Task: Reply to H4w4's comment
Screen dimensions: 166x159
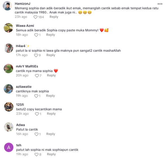Action: (x=51, y=55)
